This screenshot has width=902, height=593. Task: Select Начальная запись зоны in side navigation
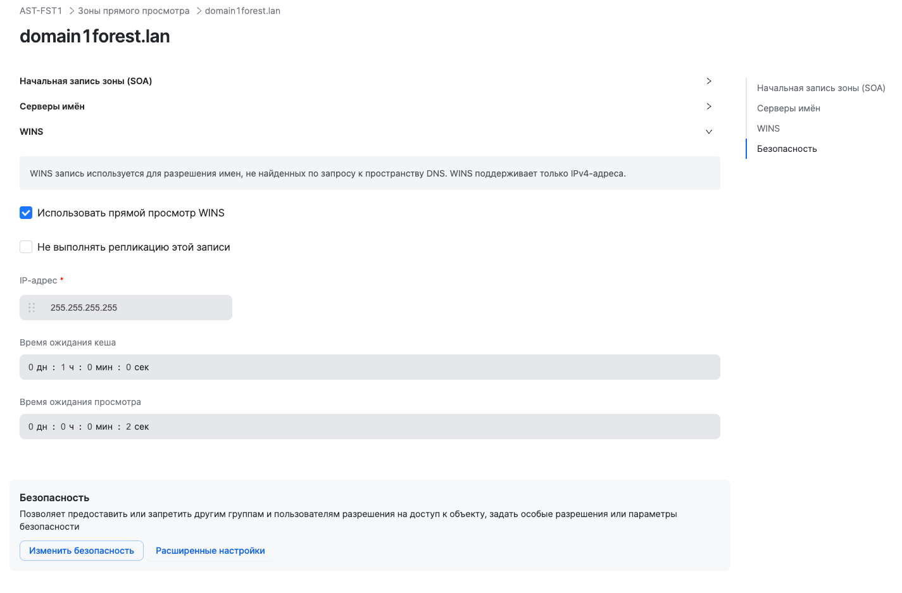(x=821, y=88)
